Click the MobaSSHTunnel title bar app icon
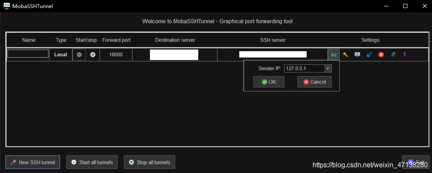 tap(7, 6)
